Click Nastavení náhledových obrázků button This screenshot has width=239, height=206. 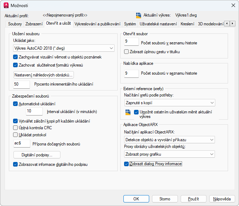pos(43,75)
